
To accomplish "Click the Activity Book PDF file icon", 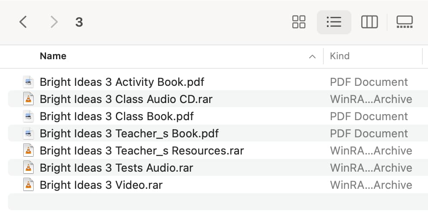I will pyautogui.click(x=28, y=82).
